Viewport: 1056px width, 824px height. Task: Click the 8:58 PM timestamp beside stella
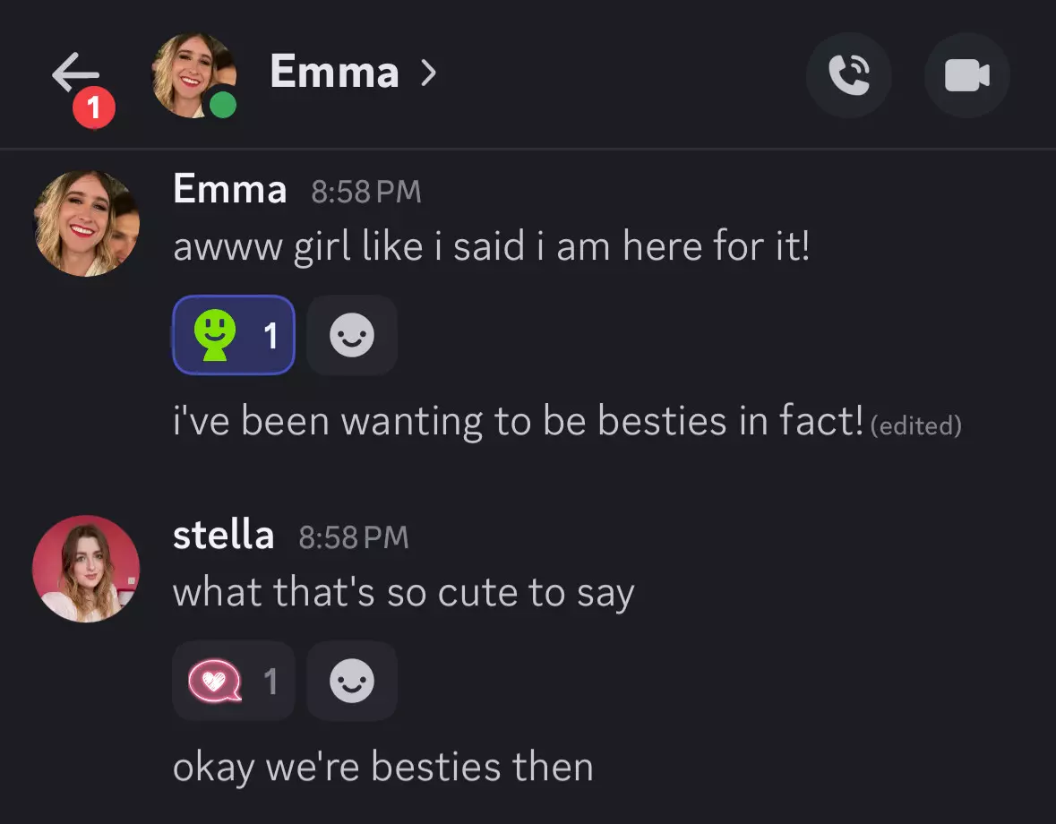[353, 537]
